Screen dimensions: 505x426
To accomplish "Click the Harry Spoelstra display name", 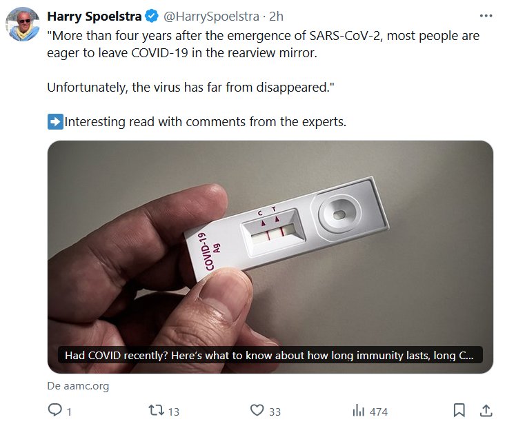I will (x=93, y=16).
